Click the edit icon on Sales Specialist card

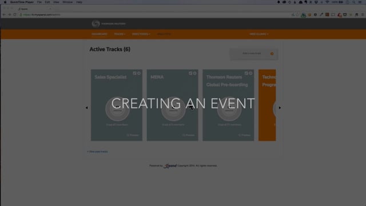point(135,73)
